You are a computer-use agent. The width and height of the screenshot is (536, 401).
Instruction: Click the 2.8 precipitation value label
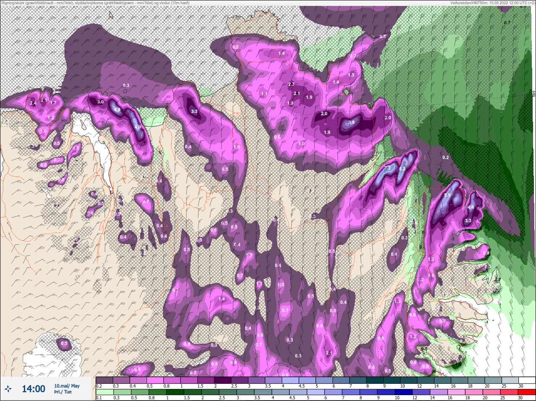(x=324, y=113)
